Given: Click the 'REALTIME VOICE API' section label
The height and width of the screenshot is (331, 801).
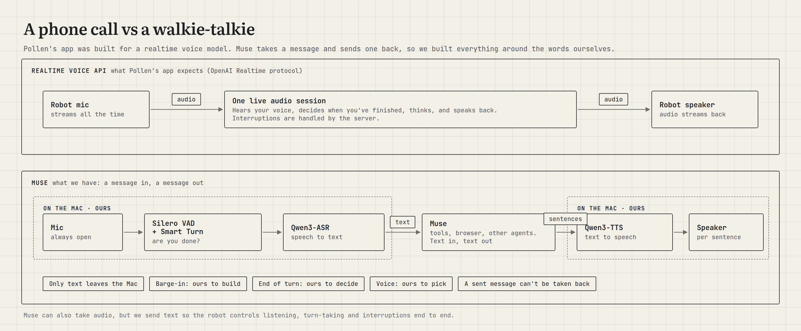Looking at the screenshot, I should [69, 71].
